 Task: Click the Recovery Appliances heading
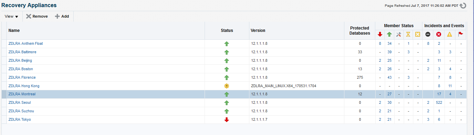click(29, 5)
